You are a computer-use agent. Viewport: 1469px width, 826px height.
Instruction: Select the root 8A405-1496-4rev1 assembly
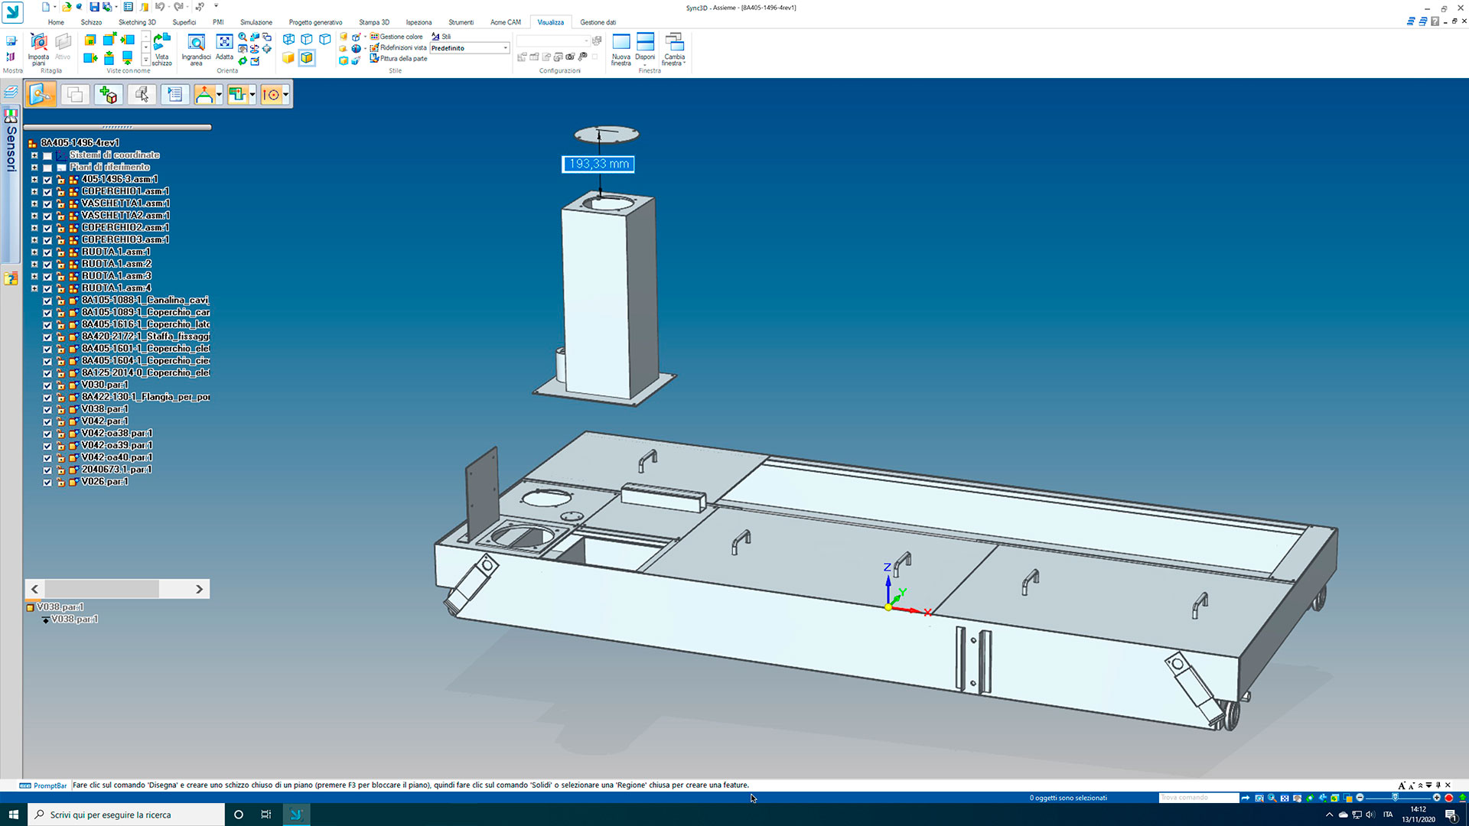tap(80, 143)
